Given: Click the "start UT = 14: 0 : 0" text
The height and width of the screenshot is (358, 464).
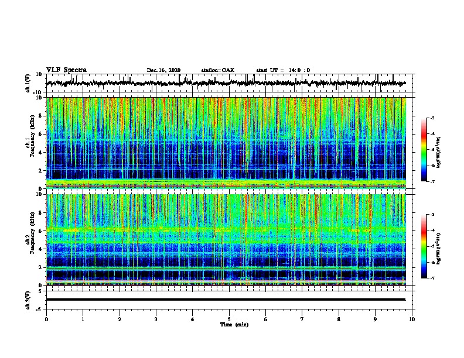Looking at the screenshot, I should click(283, 70).
